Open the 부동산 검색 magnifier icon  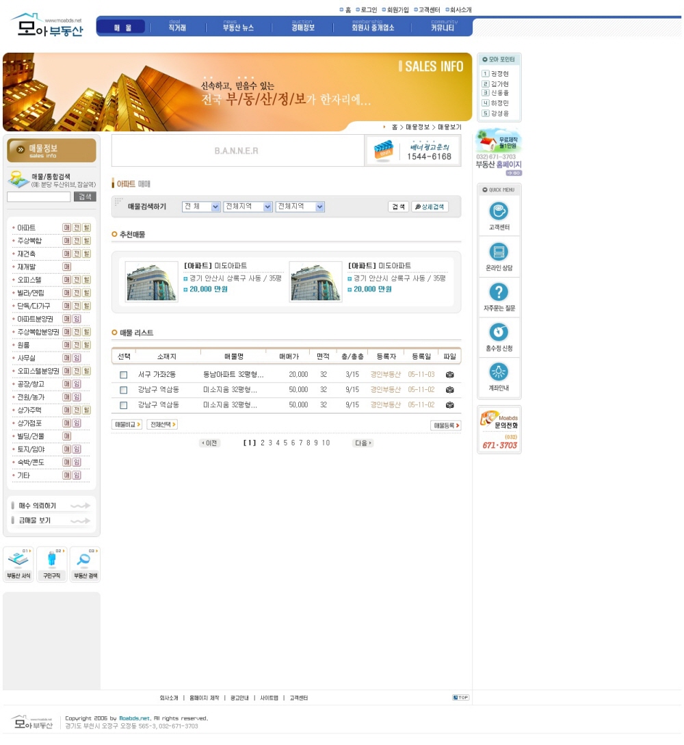(85, 564)
